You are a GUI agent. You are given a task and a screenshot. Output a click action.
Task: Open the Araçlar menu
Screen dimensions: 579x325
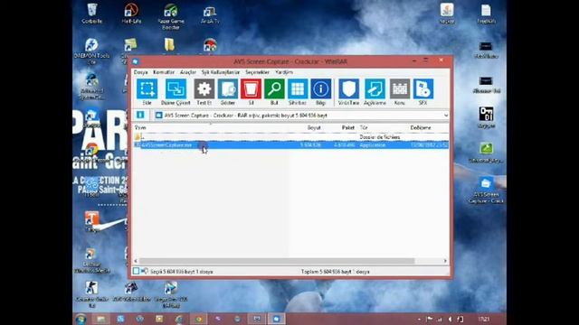pyautogui.click(x=188, y=72)
